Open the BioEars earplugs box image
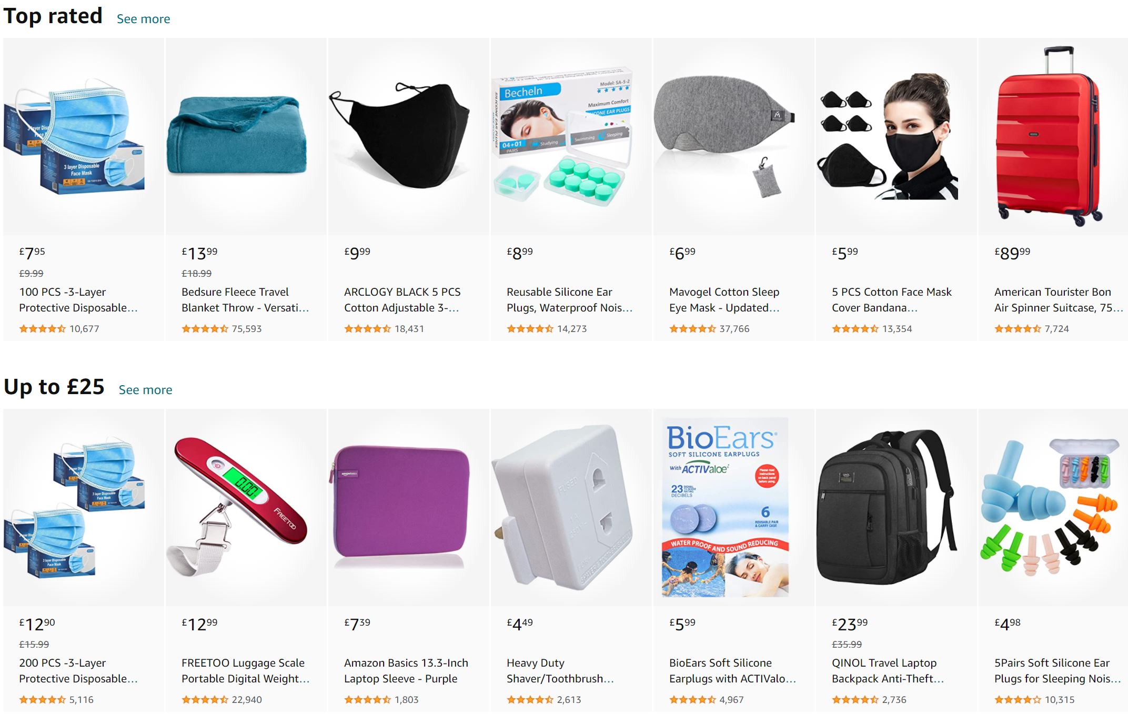The image size is (1128, 714). click(725, 507)
